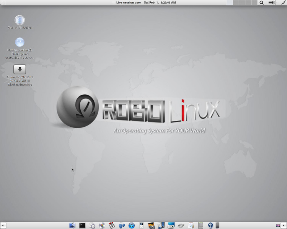Open the terminal from the dock
Image resolution: width=287 pixels, height=229 pixels.
coord(82,225)
